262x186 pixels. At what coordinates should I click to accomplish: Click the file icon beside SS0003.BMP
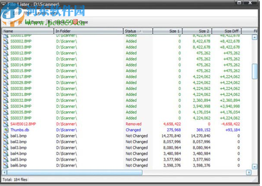tap(6, 47)
